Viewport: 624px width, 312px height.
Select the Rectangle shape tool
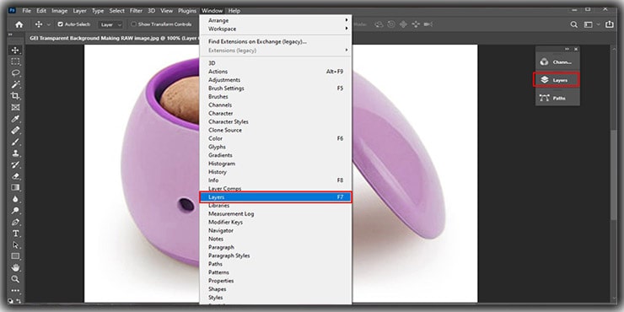pos(15,256)
